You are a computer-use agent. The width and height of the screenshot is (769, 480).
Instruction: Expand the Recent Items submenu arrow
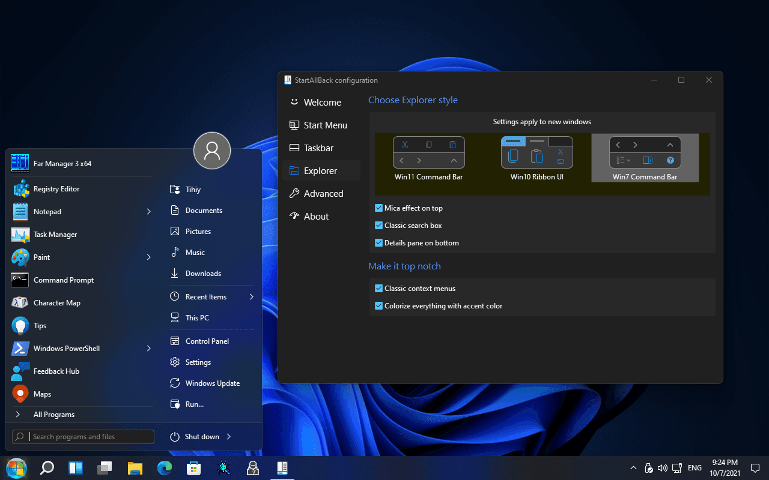(251, 297)
